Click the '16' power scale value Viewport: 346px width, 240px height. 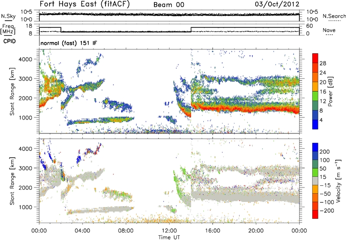click(x=323, y=92)
